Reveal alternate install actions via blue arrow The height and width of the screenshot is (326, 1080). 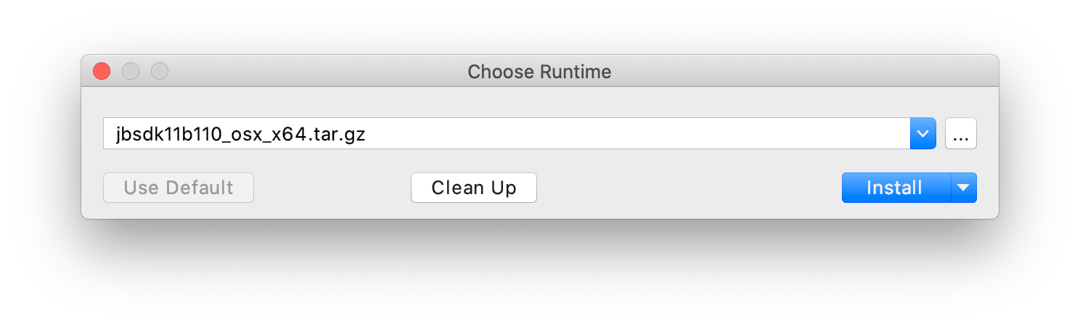[x=963, y=188]
